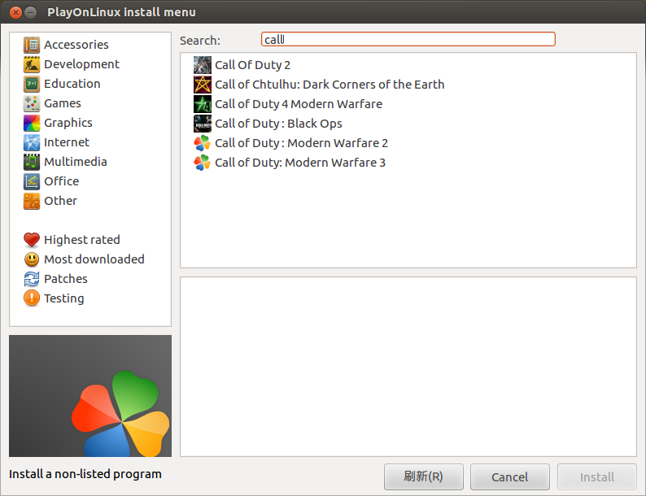Open the Patches refresh-arrows icon

coord(32,279)
